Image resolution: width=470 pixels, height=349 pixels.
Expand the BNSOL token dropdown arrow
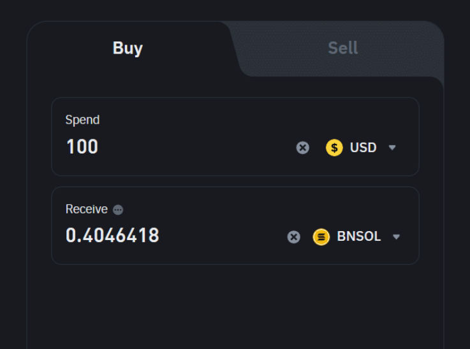pos(396,237)
